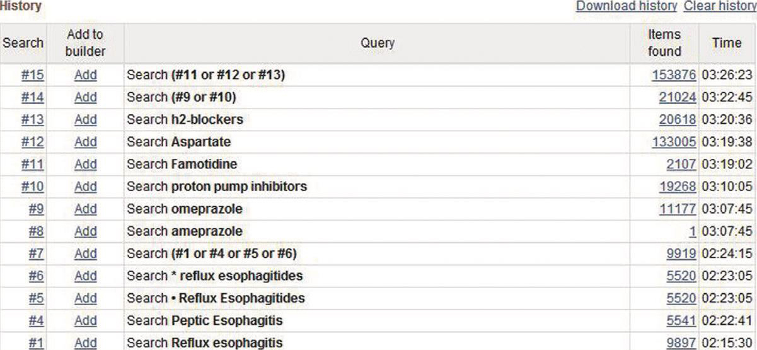The image size is (757, 350).
Task: Add search #6 to builder
Action: [x=85, y=276]
